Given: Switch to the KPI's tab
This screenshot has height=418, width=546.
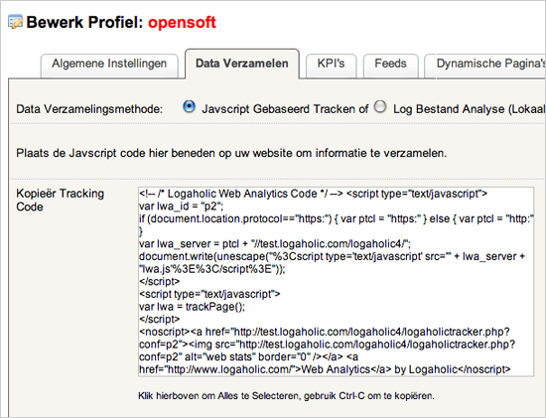Looking at the screenshot, I should coord(331,66).
